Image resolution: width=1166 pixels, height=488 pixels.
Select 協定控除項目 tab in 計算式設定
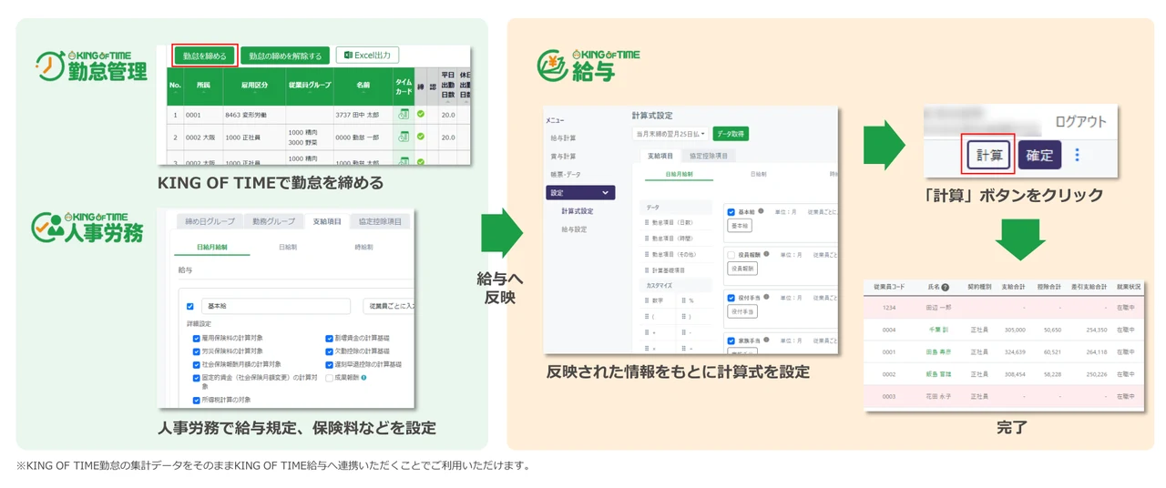click(x=708, y=156)
